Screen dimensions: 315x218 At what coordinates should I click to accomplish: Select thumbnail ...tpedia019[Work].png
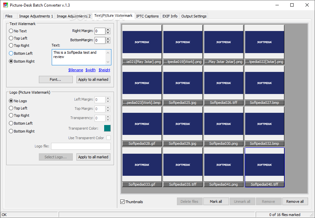[183, 45]
